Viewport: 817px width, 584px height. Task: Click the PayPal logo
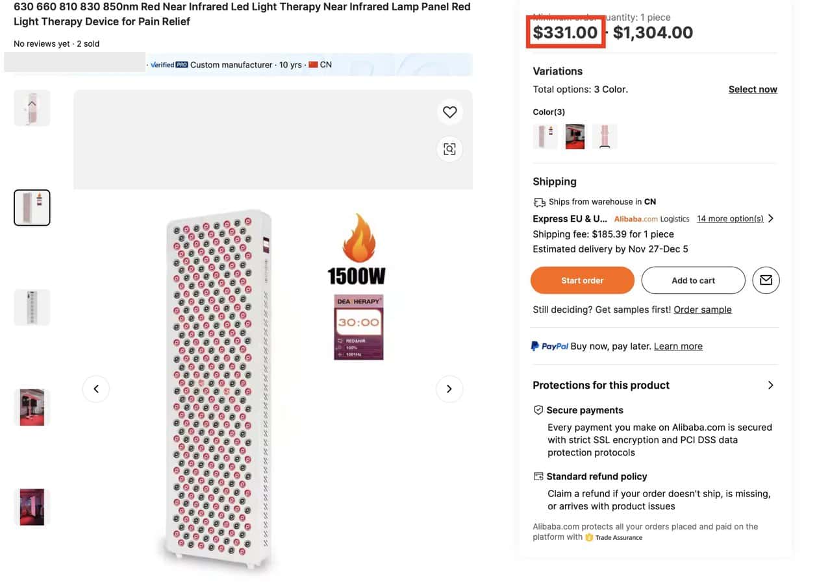point(550,347)
